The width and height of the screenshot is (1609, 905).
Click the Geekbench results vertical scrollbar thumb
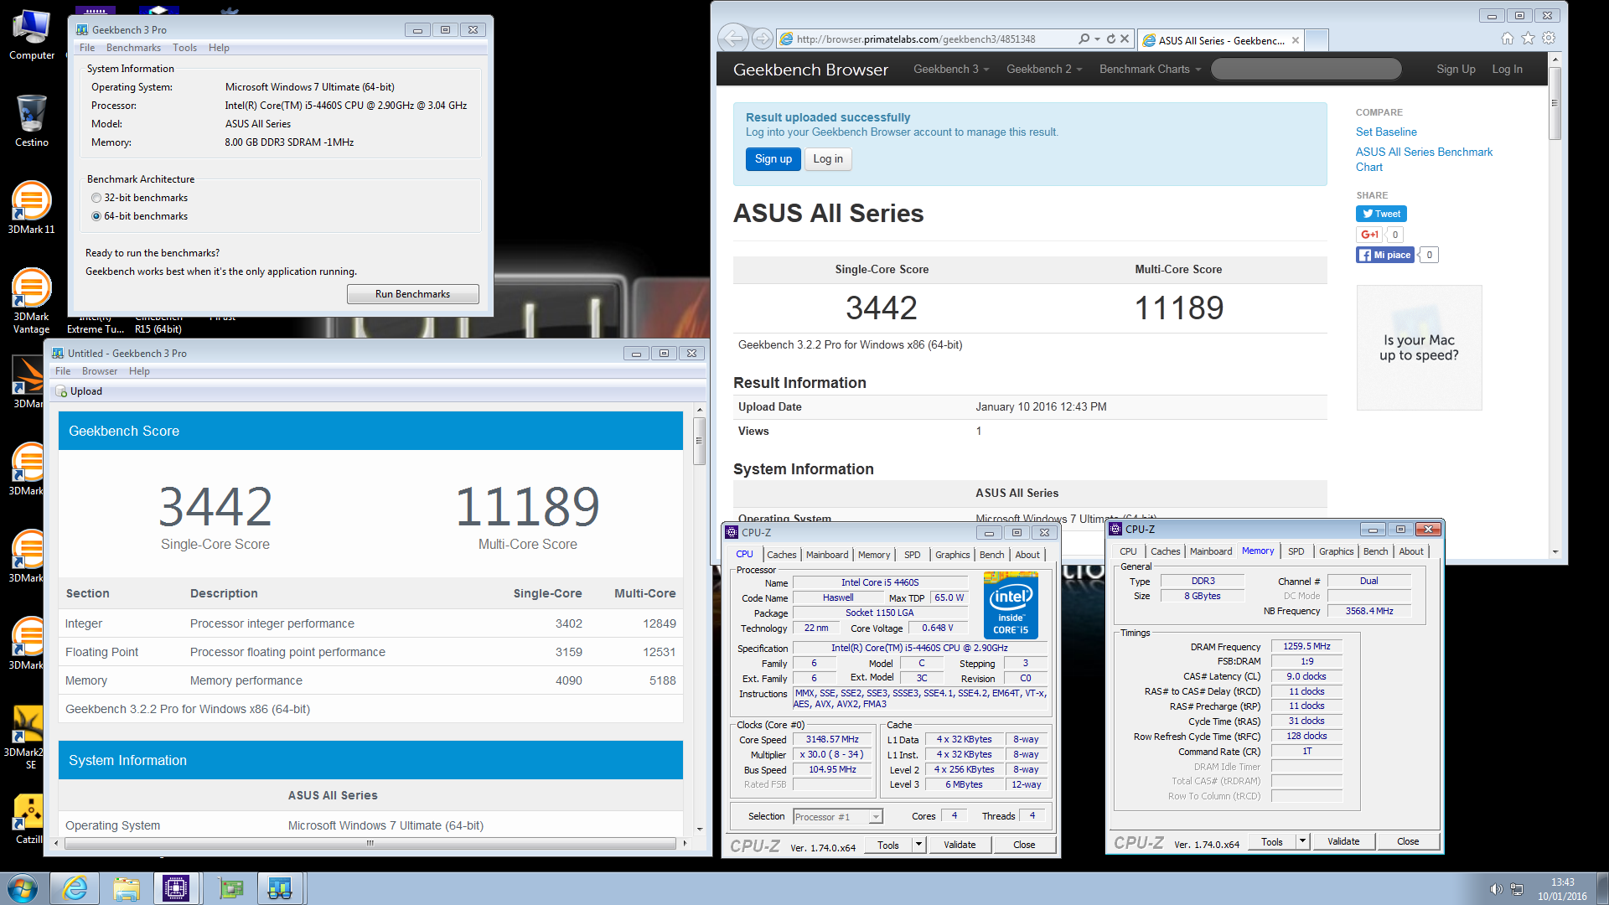pos(699,440)
